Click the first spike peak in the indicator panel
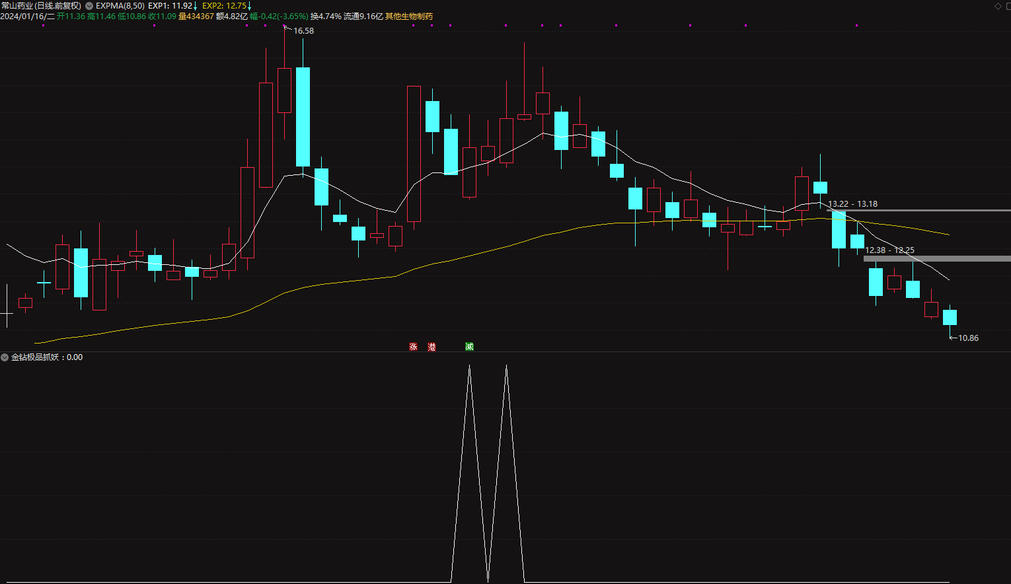1011x584 pixels. [x=469, y=366]
